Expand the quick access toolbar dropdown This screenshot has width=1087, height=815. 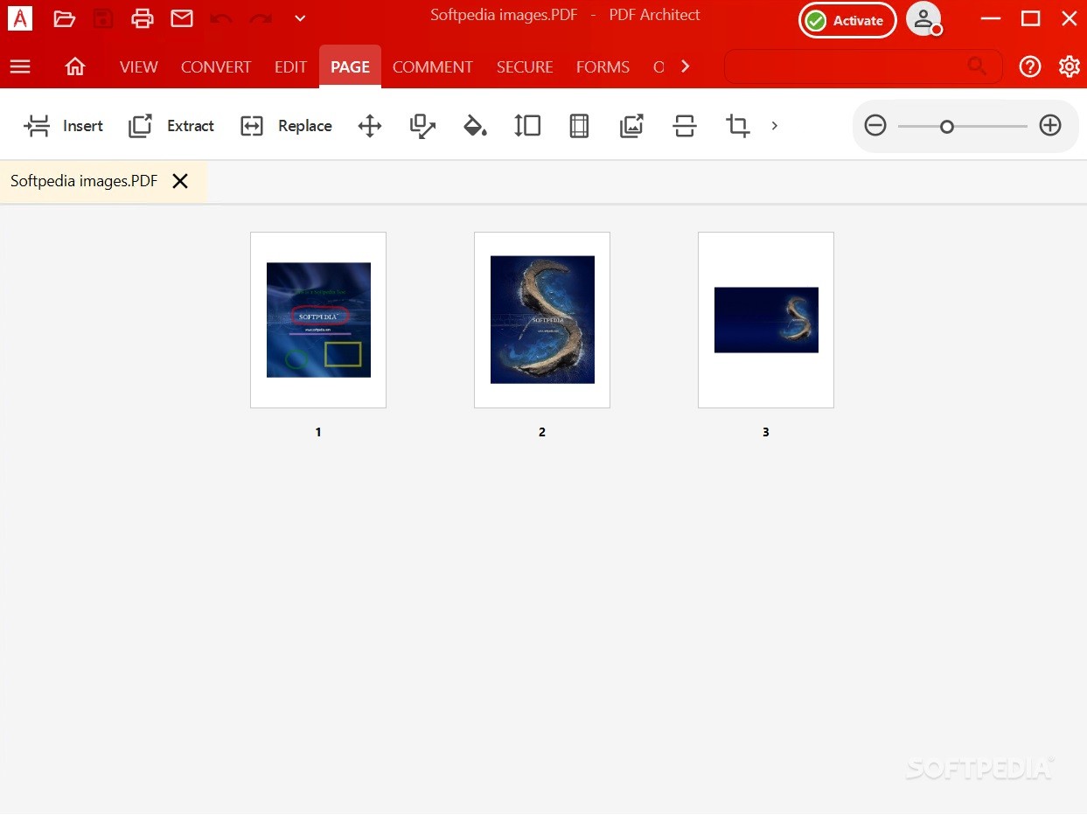pyautogui.click(x=300, y=18)
